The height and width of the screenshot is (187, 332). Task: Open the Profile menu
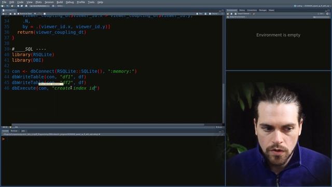pyautogui.click(x=81, y=2)
